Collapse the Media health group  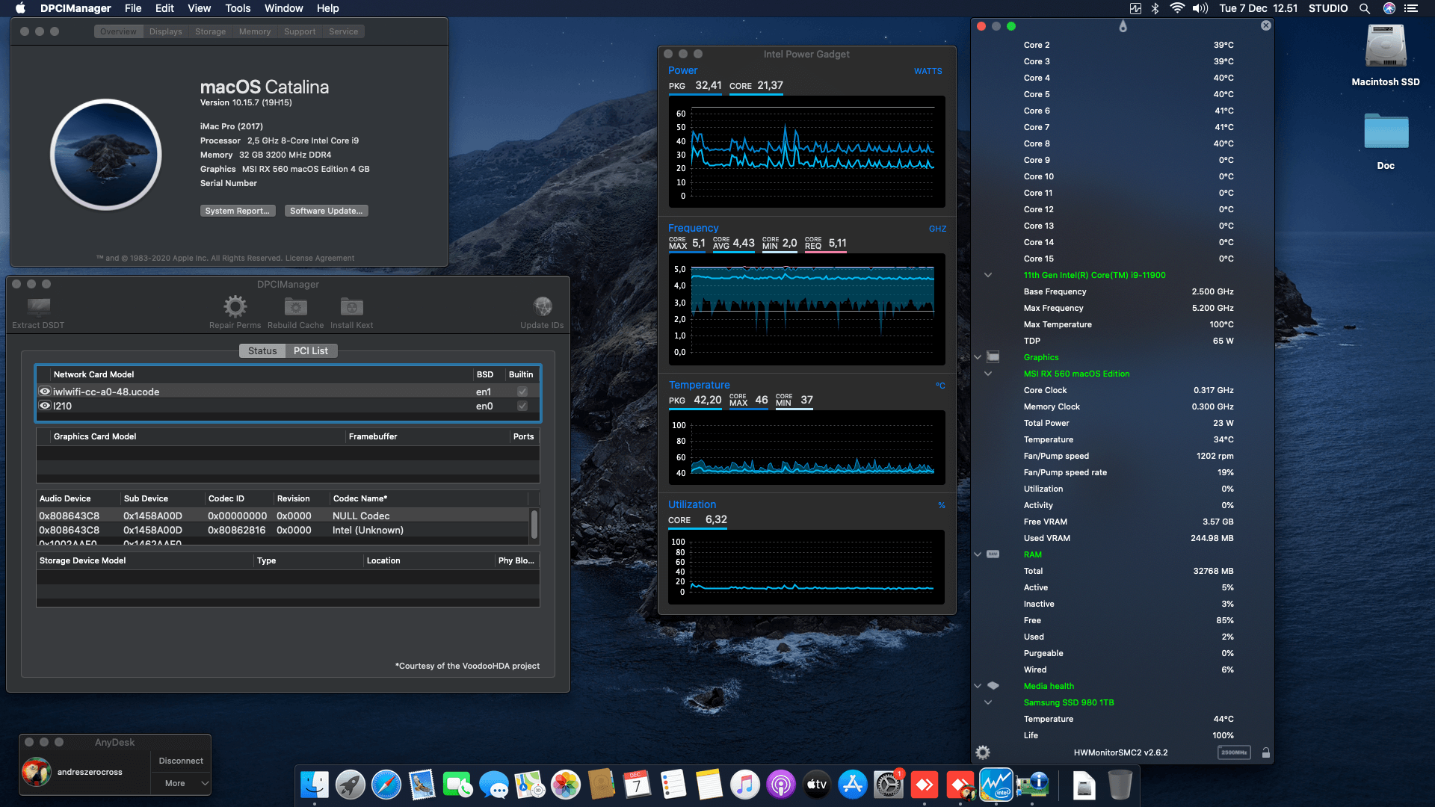click(x=978, y=686)
